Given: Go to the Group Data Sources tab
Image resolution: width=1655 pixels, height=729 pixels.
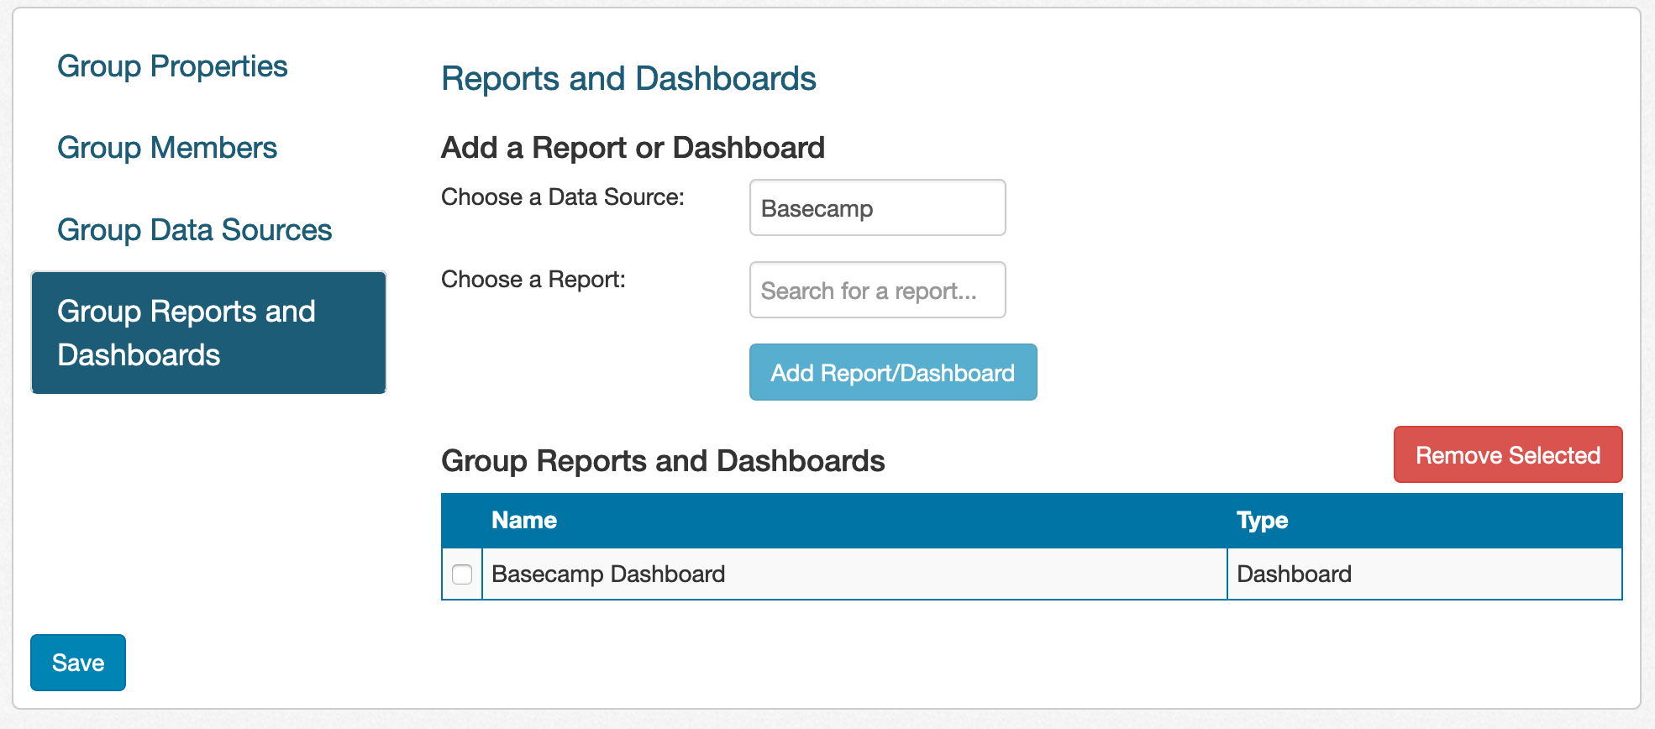Looking at the screenshot, I should tap(194, 230).
